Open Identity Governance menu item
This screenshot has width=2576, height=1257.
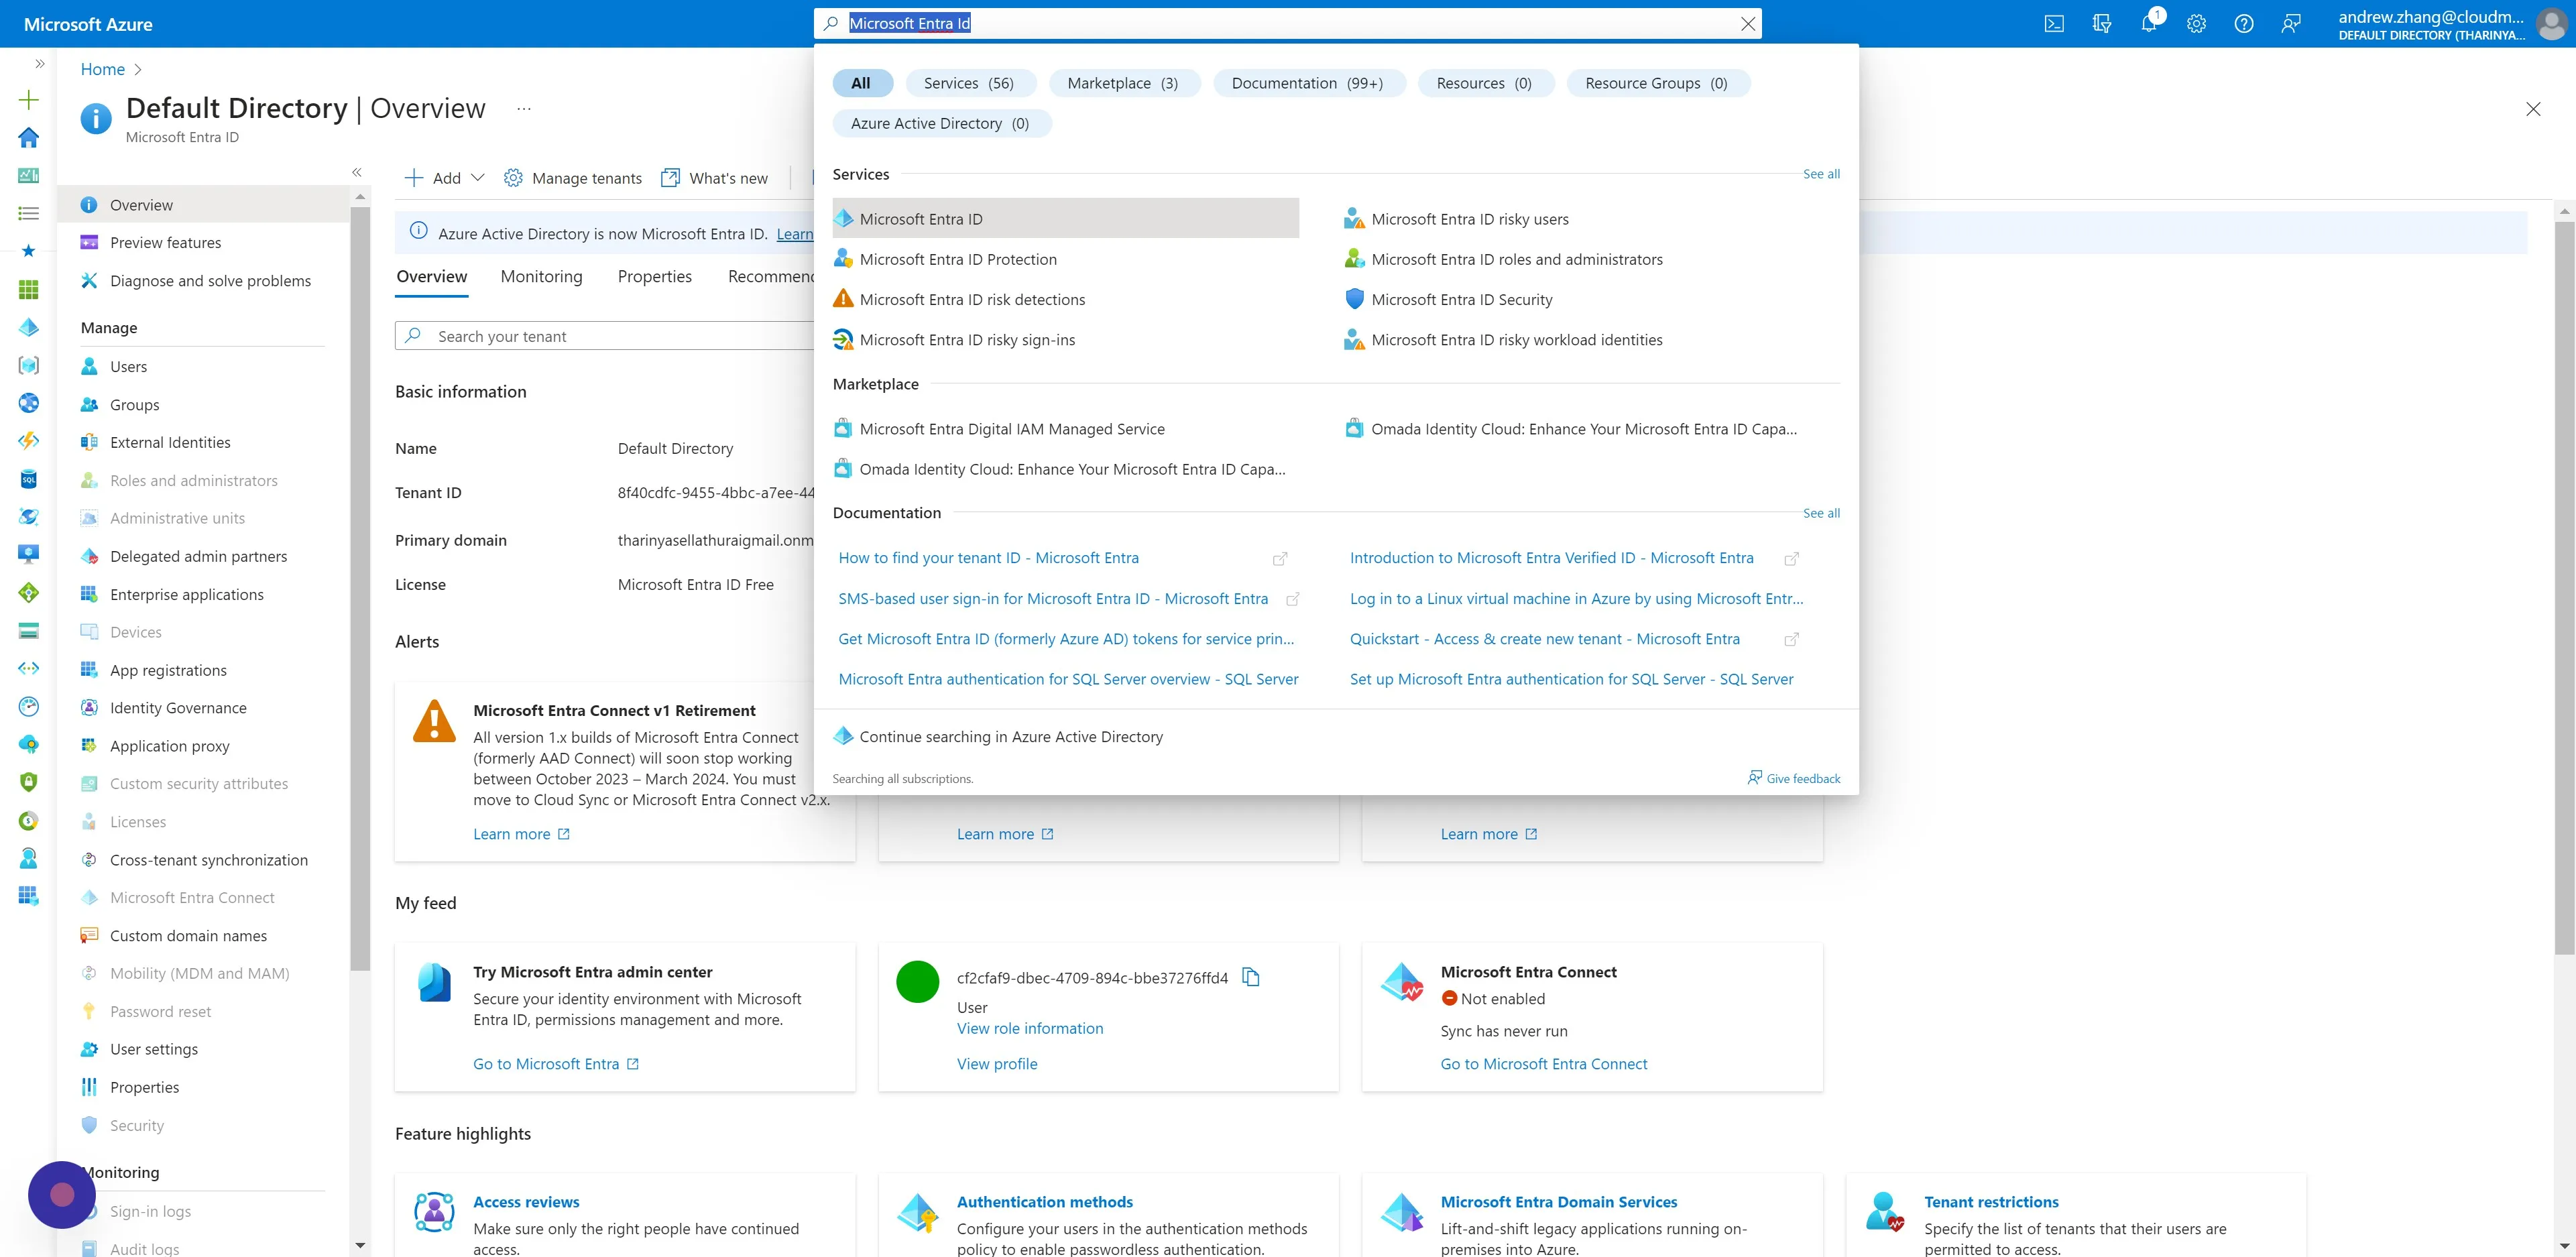tap(204, 708)
